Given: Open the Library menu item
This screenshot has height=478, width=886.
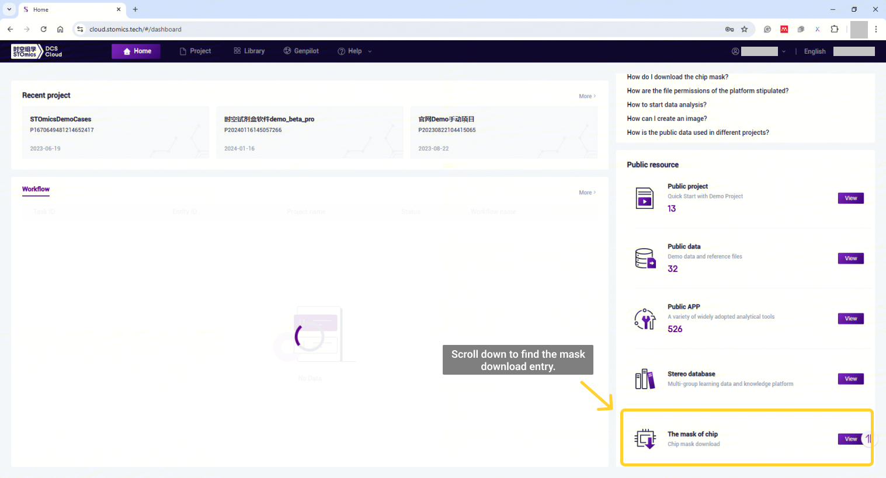Looking at the screenshot, I should [x=249, y=51].
